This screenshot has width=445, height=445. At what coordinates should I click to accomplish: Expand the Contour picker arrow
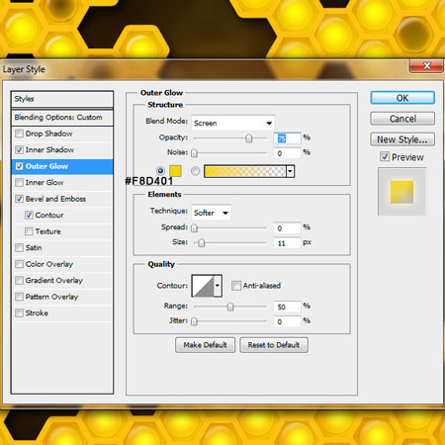tap(218, 286)
